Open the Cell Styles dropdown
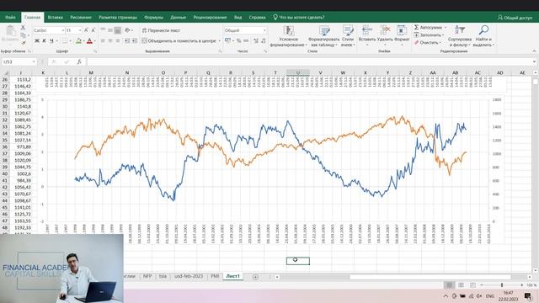 coord(348,36)
